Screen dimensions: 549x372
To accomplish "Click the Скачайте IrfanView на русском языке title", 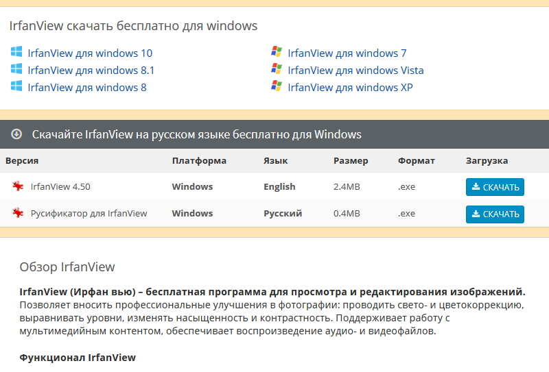I will click(x=197, y=134).
